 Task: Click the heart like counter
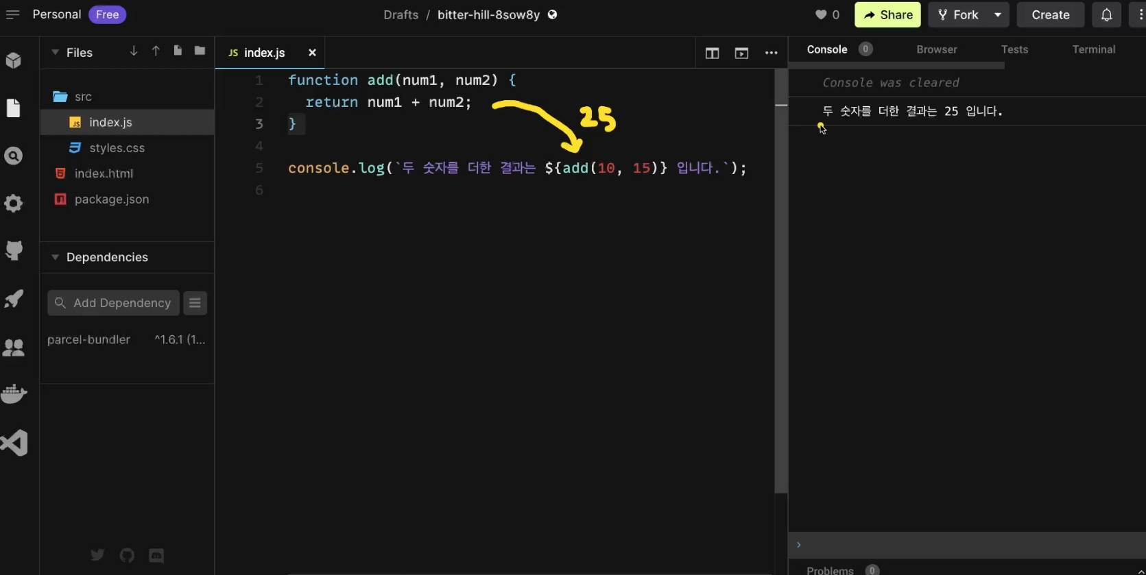point(827,14)
